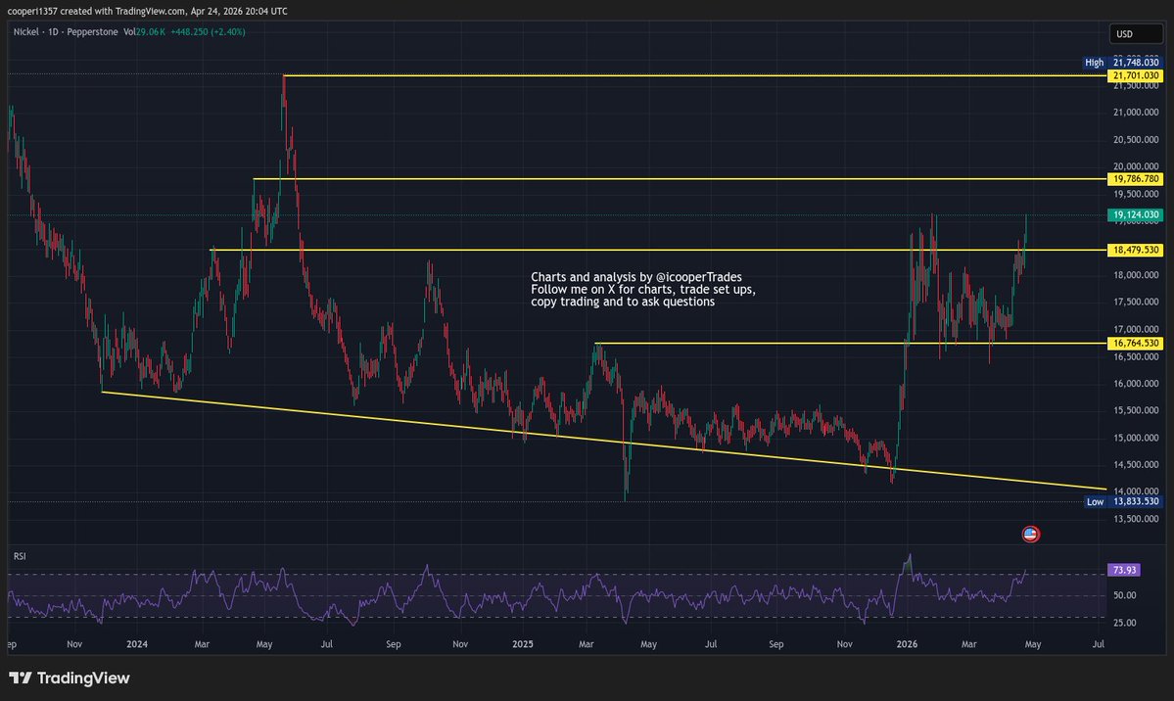This screenshot has height=701, width=1174.
Task: Click the Nickel · 1D · Pepperstone chart title
Action: coord(66,32)
